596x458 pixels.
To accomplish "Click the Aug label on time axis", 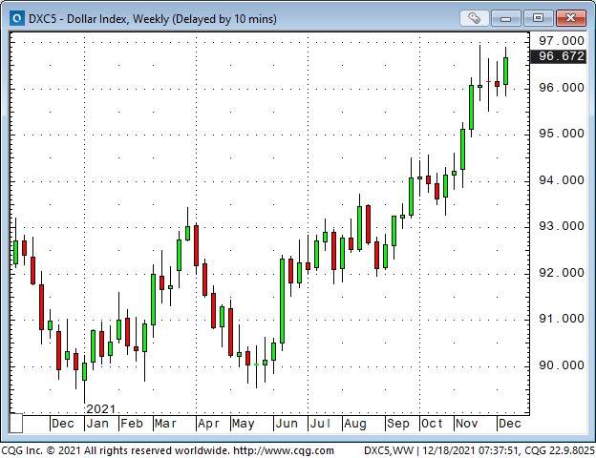I will 355,424.
